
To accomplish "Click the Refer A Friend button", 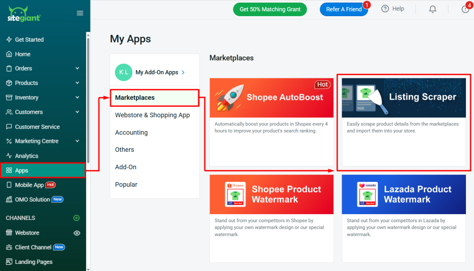I will [x=344, y=9].
